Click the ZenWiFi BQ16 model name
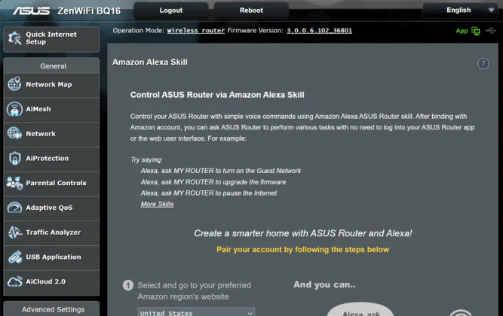 click(89, 11)
